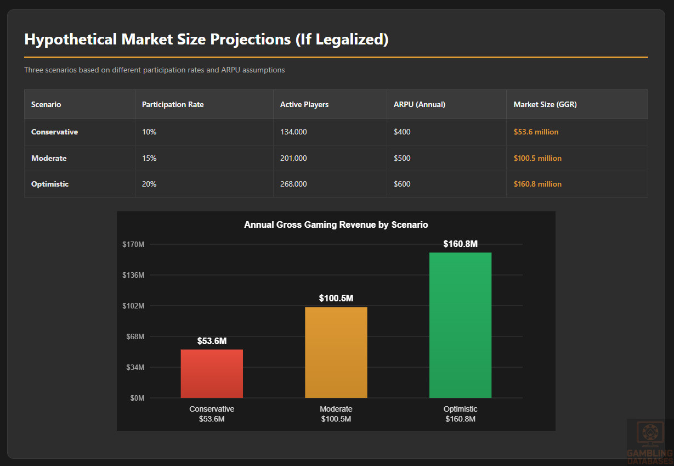This screenshot has height=466, width=674.
Task: Click the $160.8 million market size value
Action: (x=537, y=184)
